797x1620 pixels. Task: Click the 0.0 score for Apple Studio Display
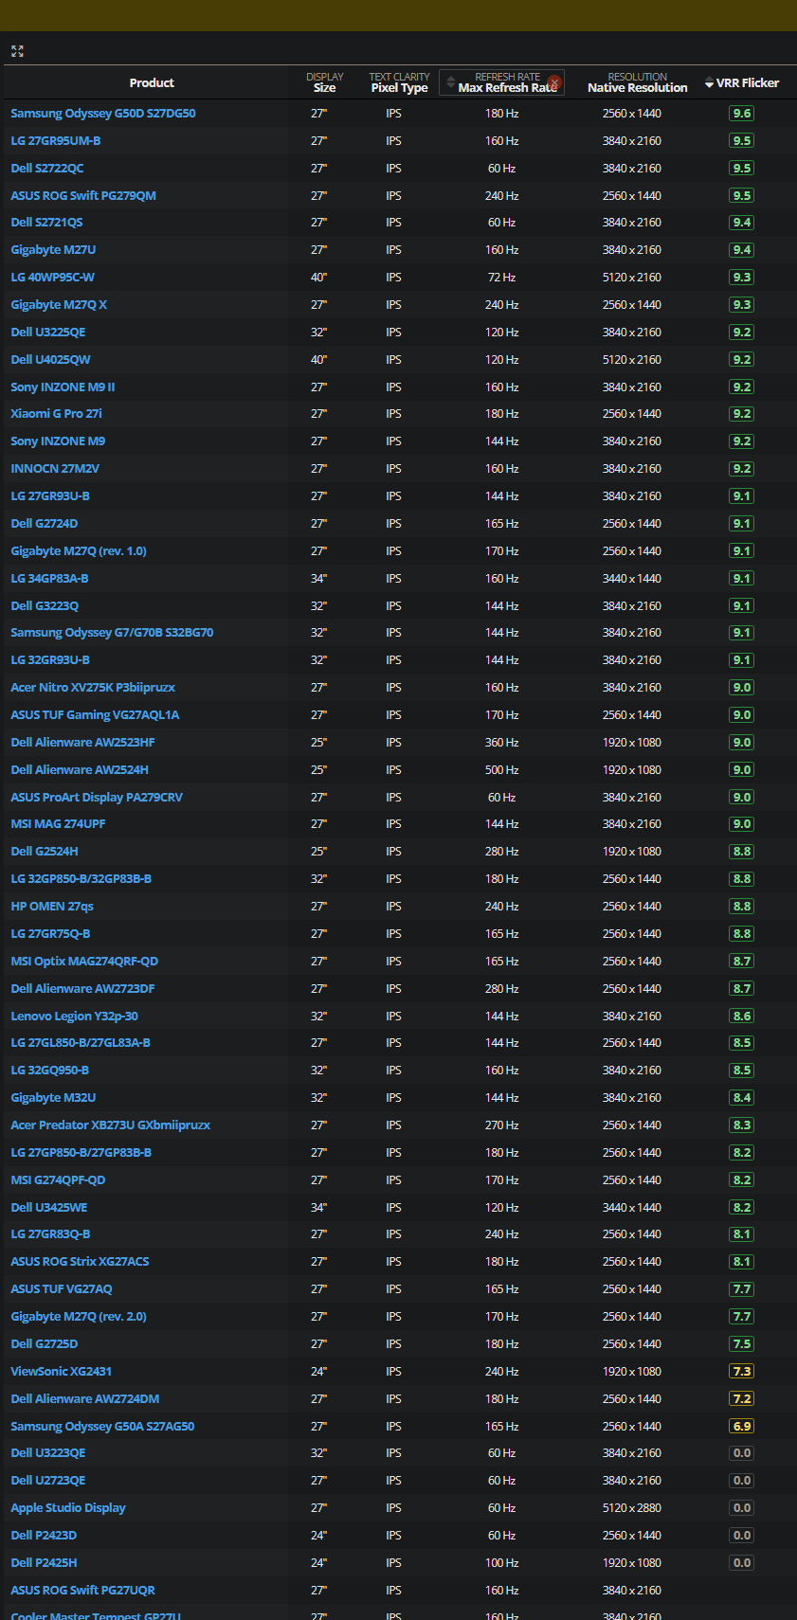coord(742,1507)
